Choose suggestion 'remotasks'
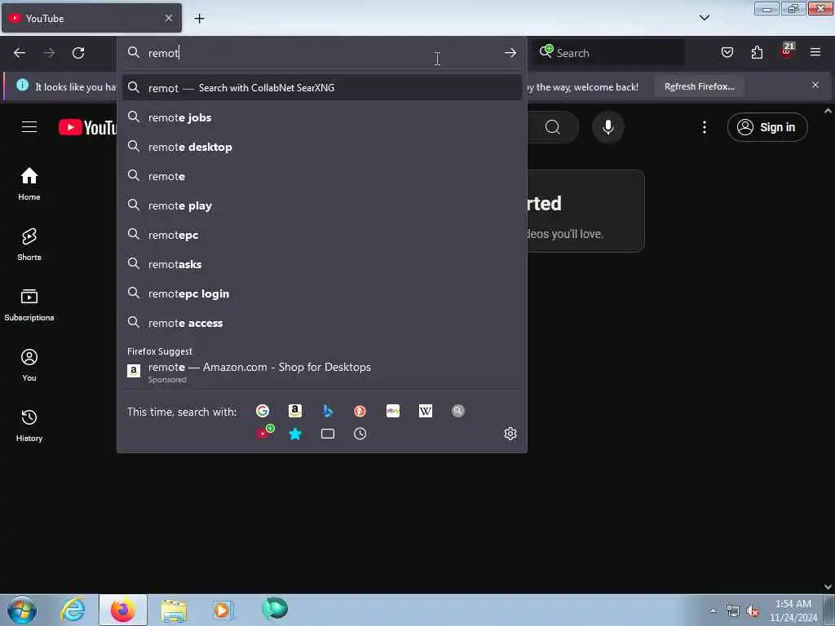Image resolution: width=835 pixels, height=626 pixels. point(321,264)
